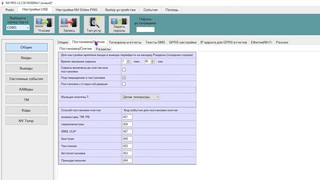The height and width of the screenshot is (180, 320).
Task: Open the NV Temp section
Action: pos(26,121)
